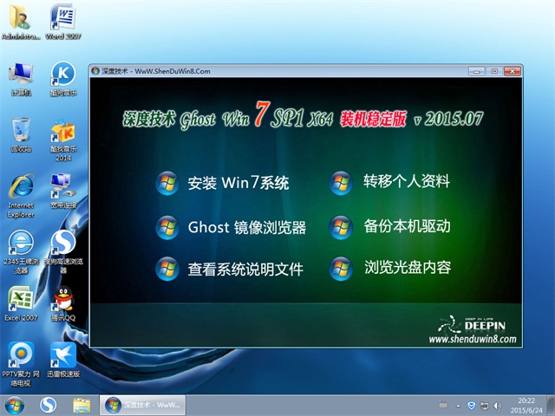
Task: Minimize the 深度技术 installer window
Action: tap(476, 71)
